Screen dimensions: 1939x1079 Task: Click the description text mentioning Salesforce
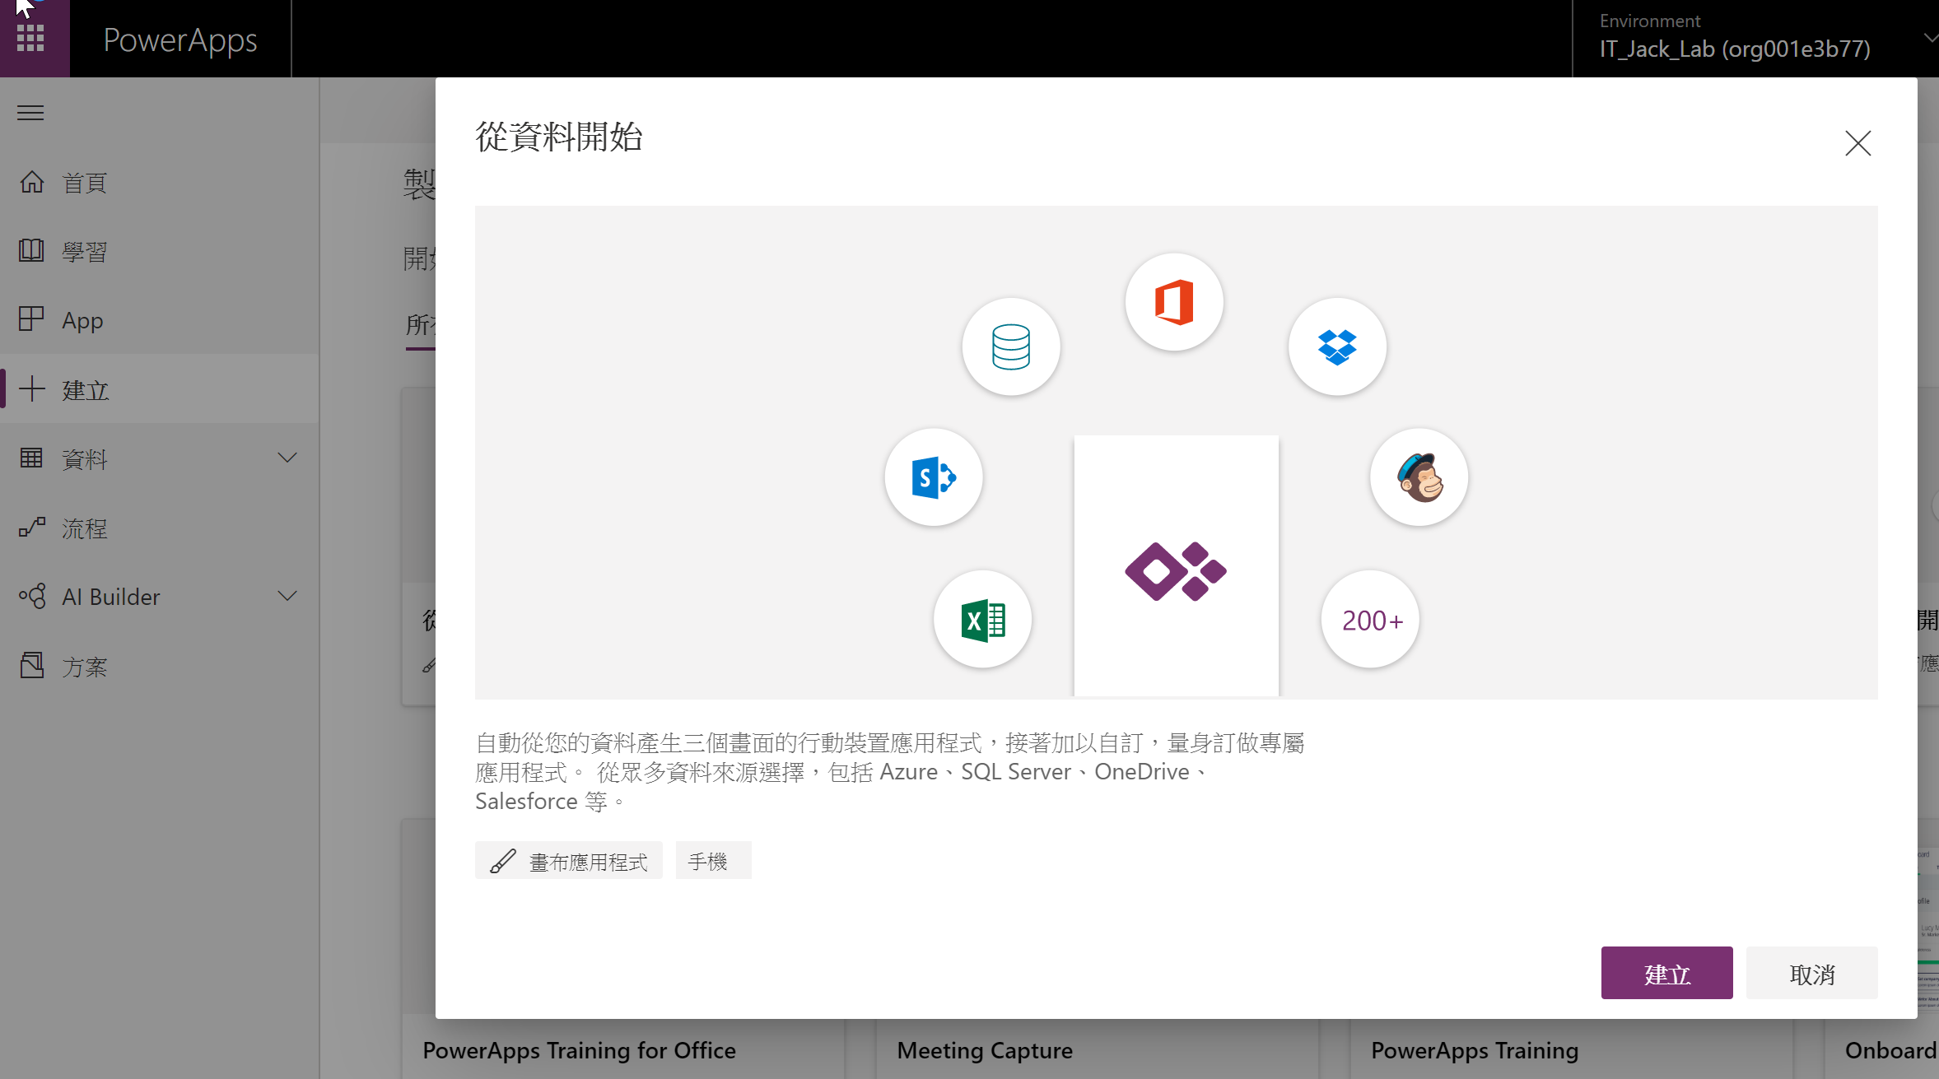pyautogui.click(x=889, y=771)
